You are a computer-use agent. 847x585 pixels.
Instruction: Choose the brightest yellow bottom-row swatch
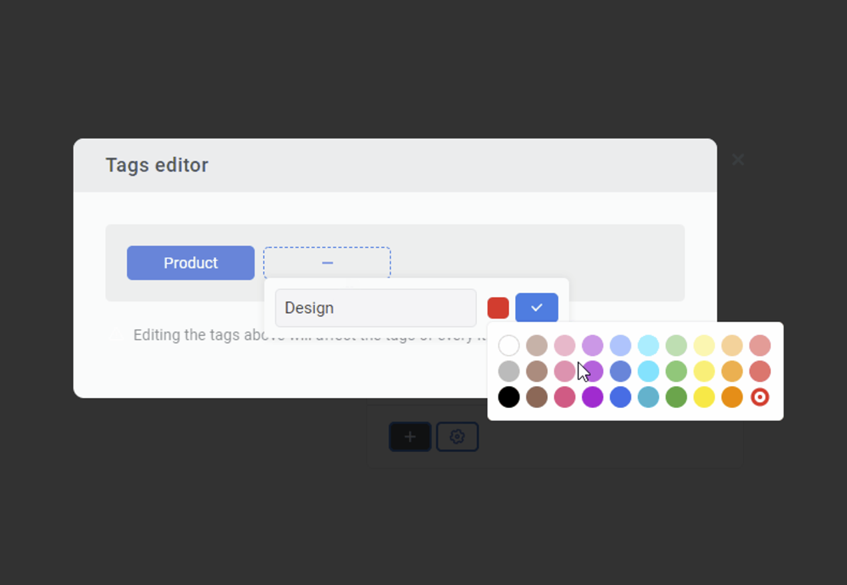tap(704, 397)
